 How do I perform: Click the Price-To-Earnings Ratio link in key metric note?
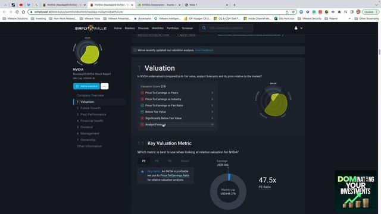tap(174, 175)
